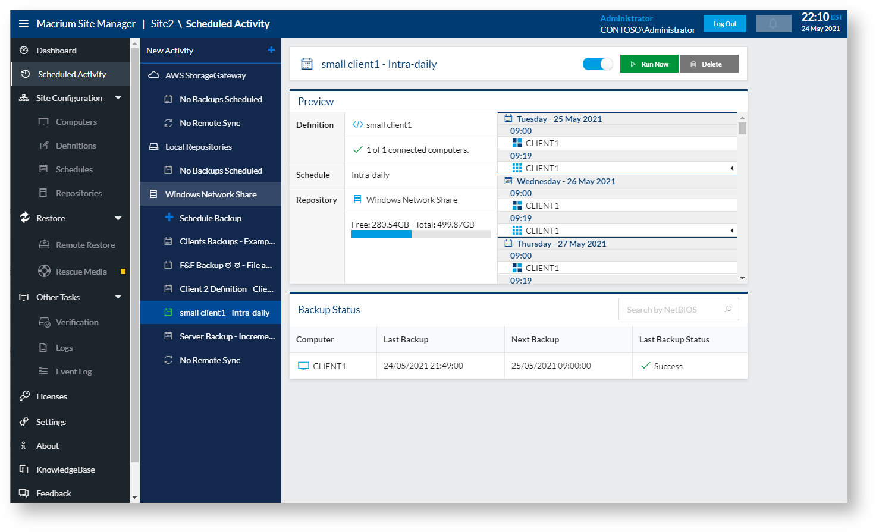Open Windows Network Share repository link in Preview
Viewport: 876px width, 532px height.
(412, 200)
